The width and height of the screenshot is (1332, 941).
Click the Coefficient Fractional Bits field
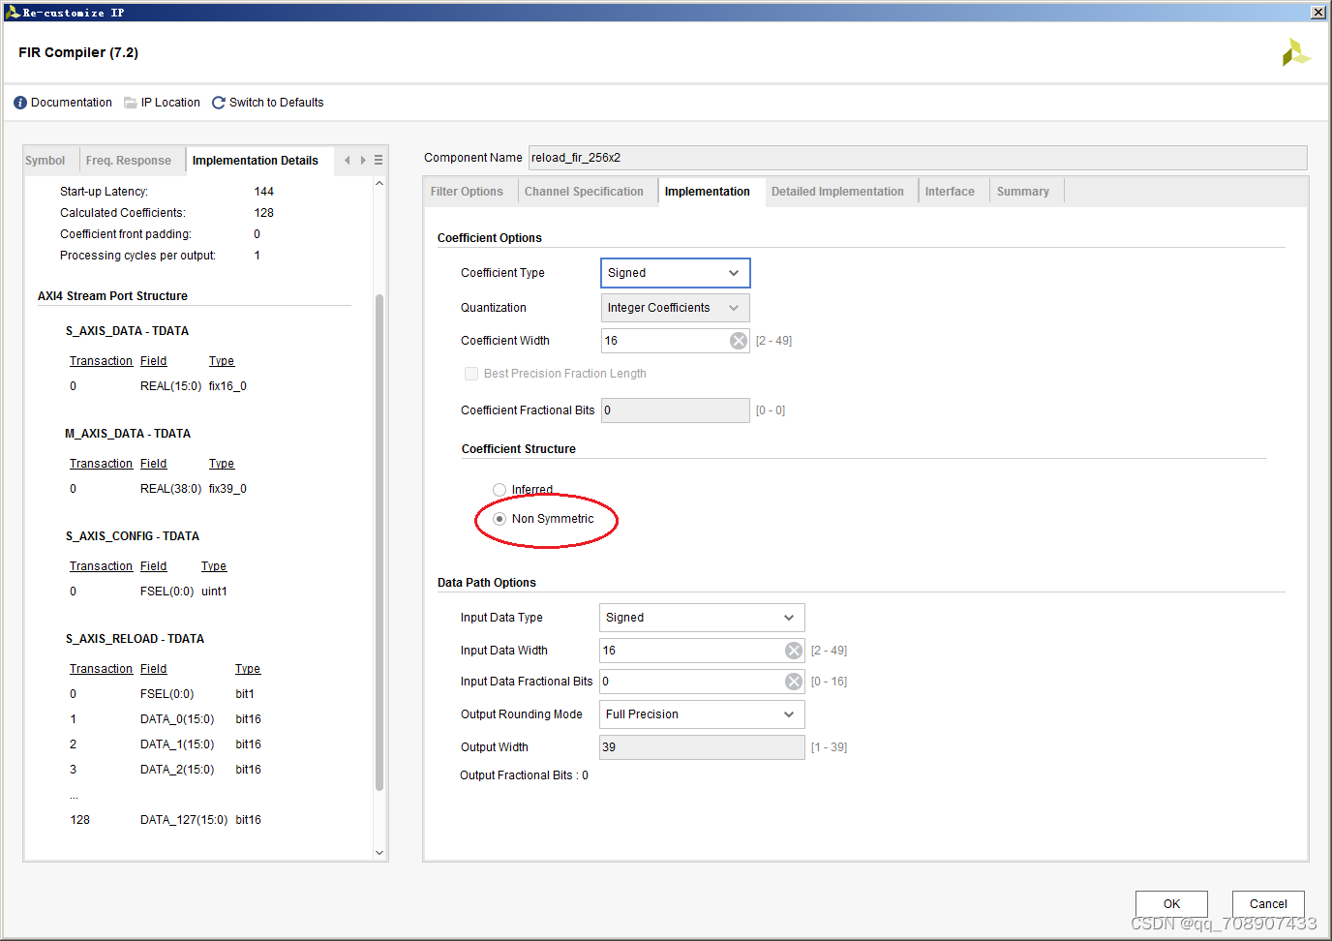(x=676, y=410)
